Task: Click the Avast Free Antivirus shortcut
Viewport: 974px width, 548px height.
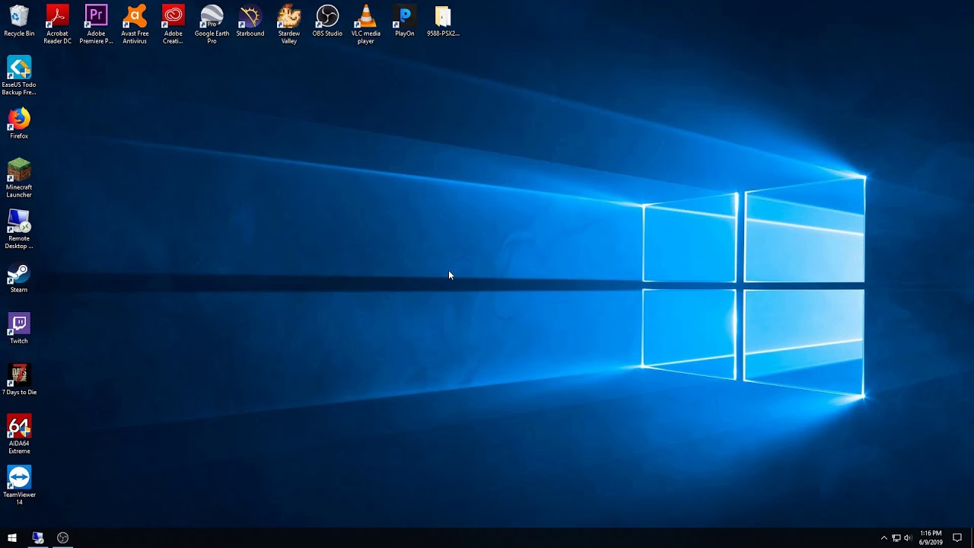Action: (x=135, y=24)
